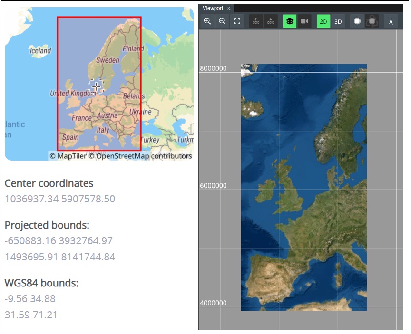Click the down-arrow over waves icon

click(271, 21)
